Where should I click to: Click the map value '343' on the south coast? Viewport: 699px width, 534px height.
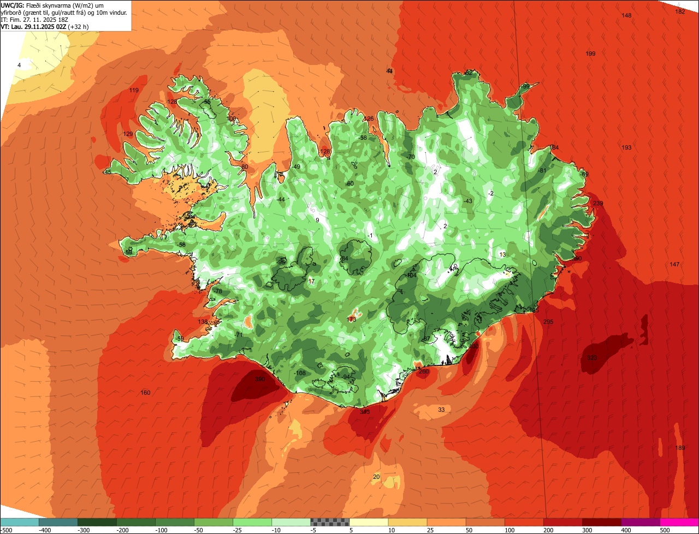[x=365, y=412]
